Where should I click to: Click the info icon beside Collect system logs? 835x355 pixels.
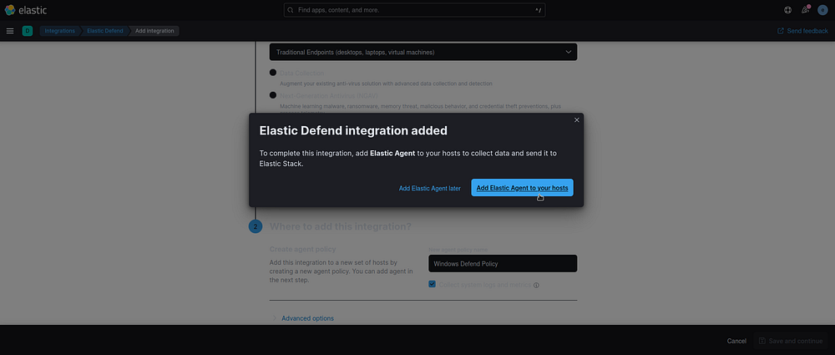tap(536, 285)
